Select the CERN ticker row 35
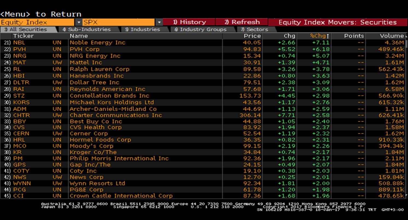This screenshot has height=220, width=408. pos(21,134)
